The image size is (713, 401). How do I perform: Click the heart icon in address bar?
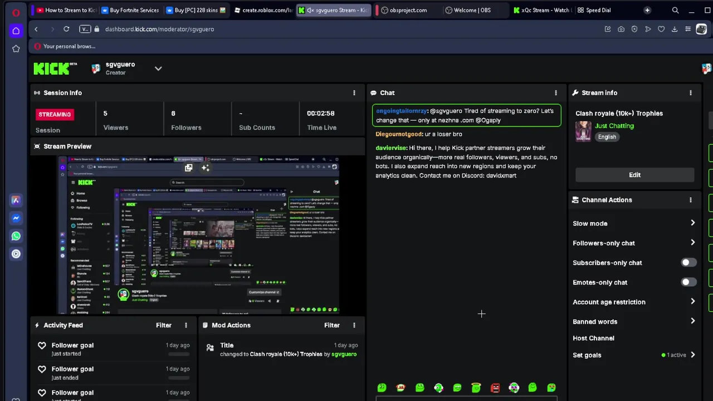click(x=661, y=29)
